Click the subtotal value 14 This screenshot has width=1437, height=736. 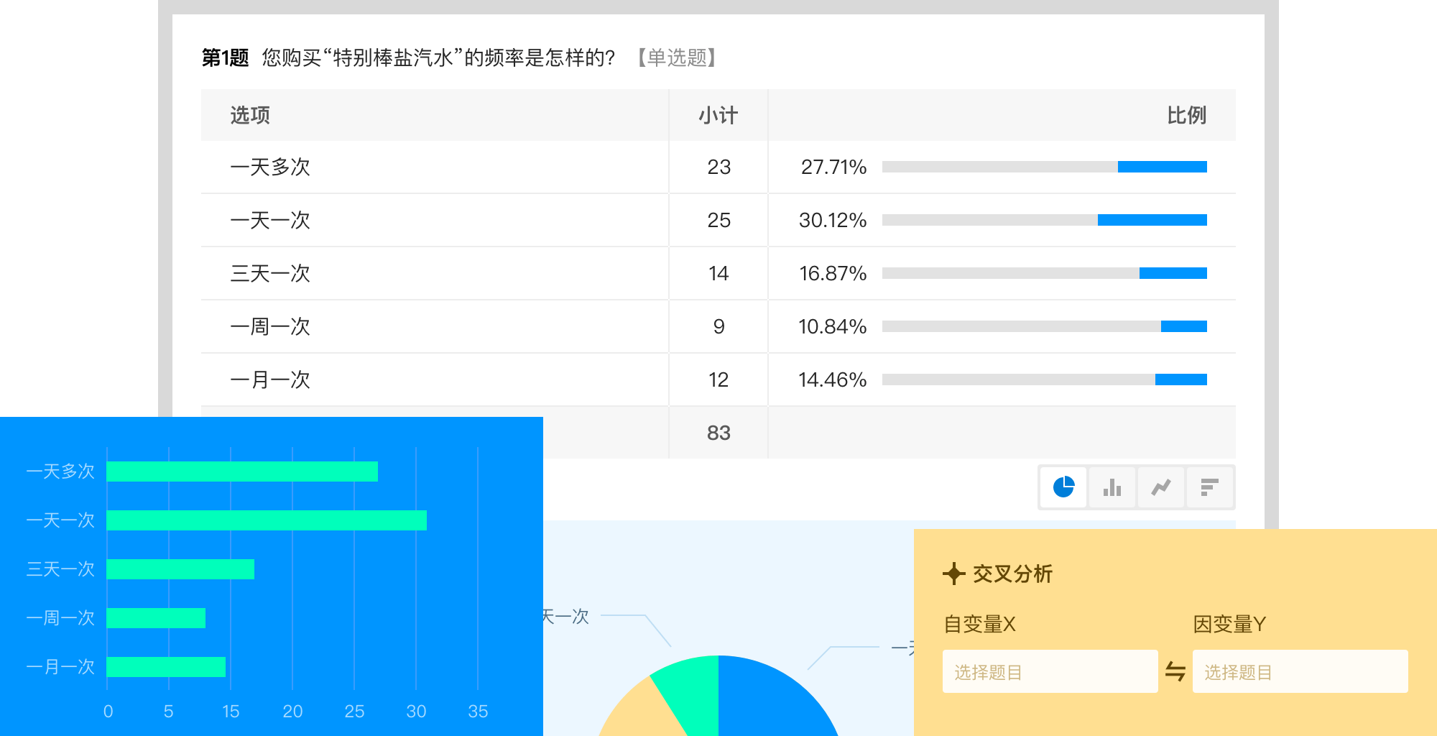coord(718,273)
